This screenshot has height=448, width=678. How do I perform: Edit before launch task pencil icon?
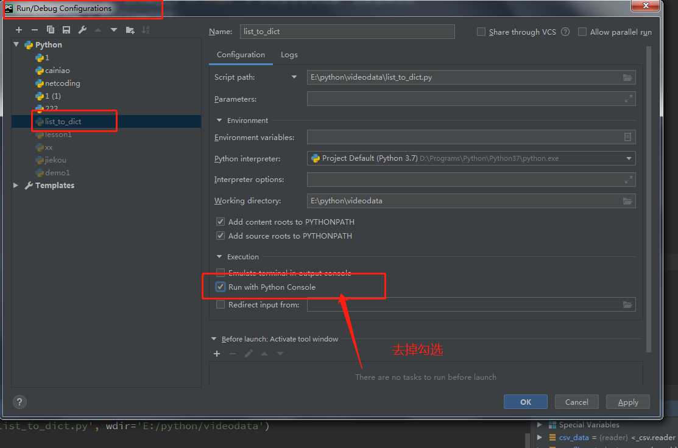248,354
